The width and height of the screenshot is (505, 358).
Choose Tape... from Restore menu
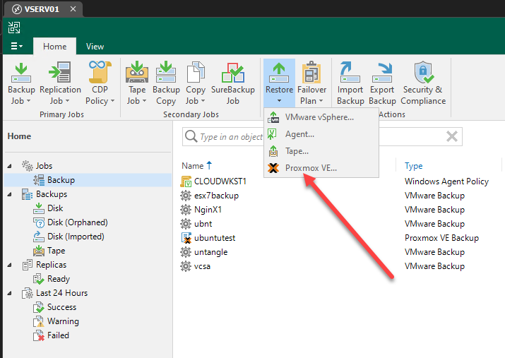point(321,151)
